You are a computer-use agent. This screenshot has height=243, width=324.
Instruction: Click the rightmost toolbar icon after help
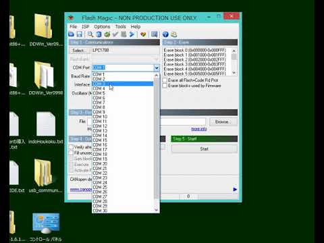coord(173,34)
